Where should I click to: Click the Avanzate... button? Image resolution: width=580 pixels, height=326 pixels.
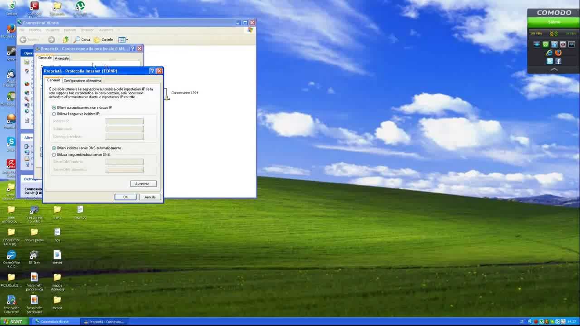click(x=143, y=184)
